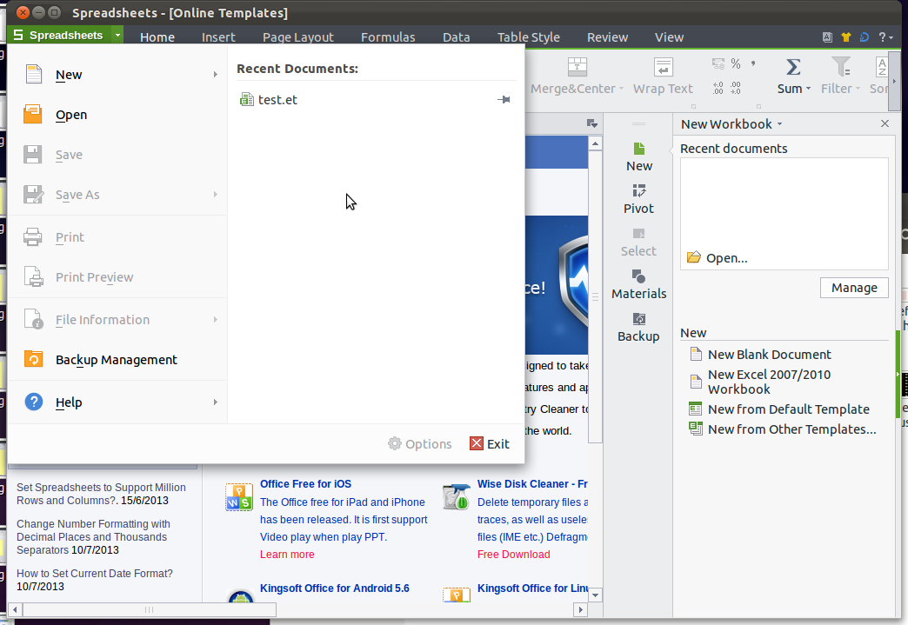Viewport: 908px width, 625px height.
Task: Click the vertical scrollbar down arrow
Action: [595, 595]
